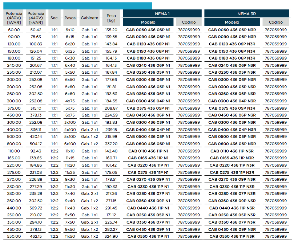Click weight value 239.15
The height and width of the screenshot is (245, 294).
tap(111, 130)
